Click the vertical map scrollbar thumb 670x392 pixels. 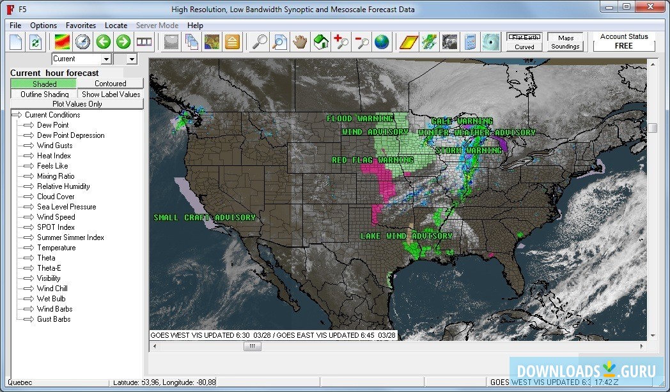tap(653, 128)
